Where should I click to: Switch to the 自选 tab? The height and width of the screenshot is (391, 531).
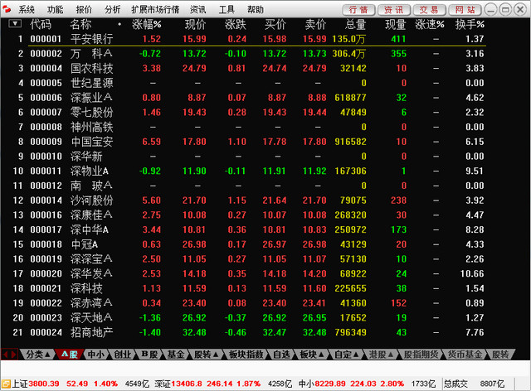(281, 354)
